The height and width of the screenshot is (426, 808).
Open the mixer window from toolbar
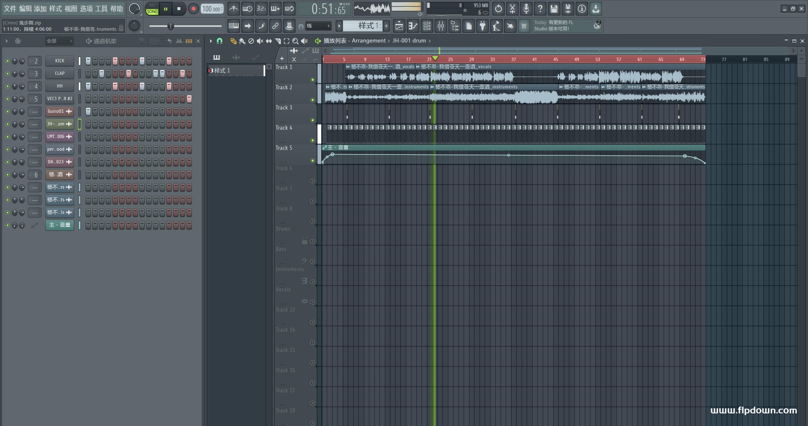440,26
